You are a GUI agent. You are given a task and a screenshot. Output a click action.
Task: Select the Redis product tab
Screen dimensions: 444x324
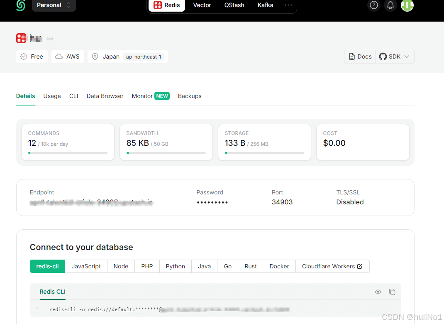coord(167,5)
